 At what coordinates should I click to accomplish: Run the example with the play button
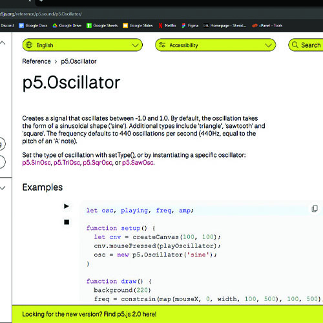click(67, 206)
